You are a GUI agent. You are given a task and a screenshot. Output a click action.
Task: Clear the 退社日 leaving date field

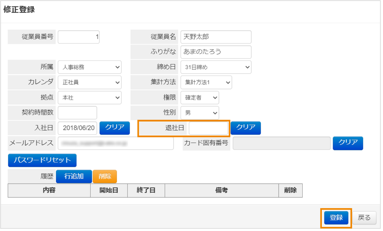[x=246, y=128]
